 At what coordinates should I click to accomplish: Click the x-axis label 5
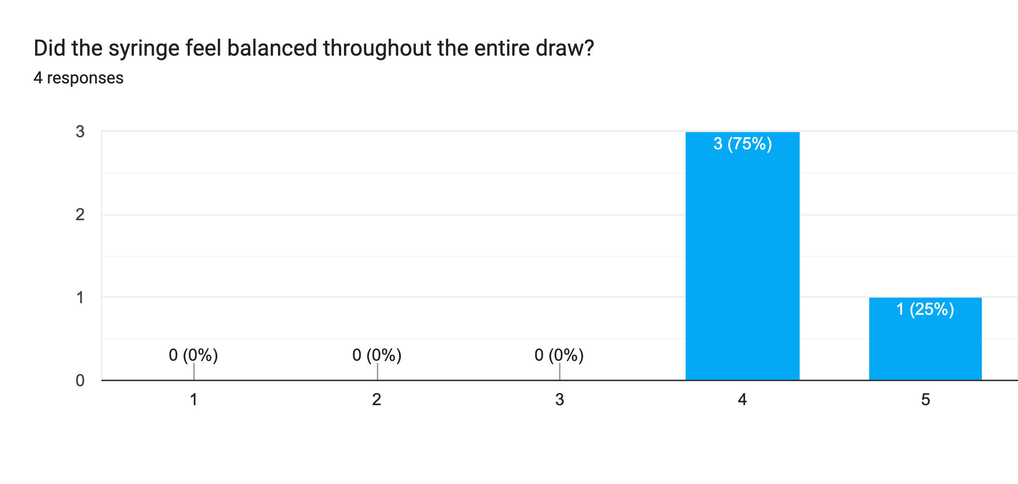[x=925, y=399]
